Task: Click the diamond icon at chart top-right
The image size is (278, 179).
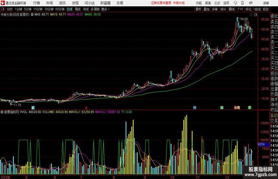Action: (251, 15)
